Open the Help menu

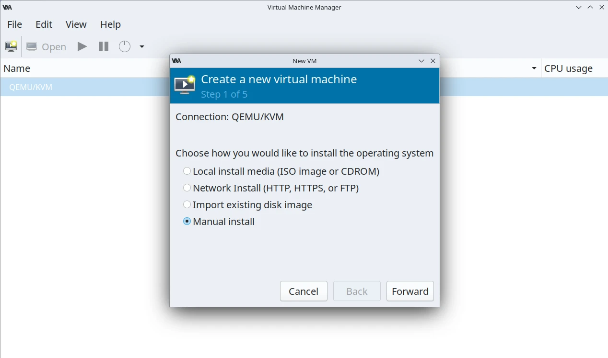(x=110, y=24)
